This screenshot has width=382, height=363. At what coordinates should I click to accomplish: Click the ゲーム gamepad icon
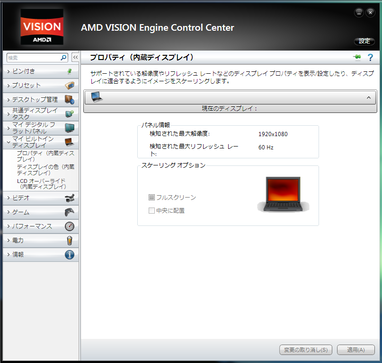click(70, 212)
